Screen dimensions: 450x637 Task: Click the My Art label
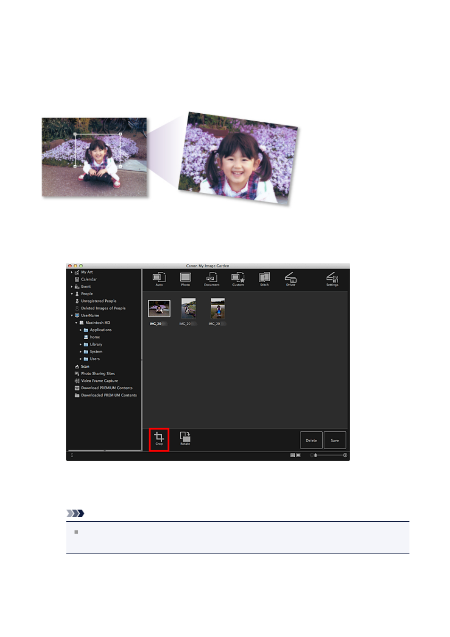(x=87, y=272)
